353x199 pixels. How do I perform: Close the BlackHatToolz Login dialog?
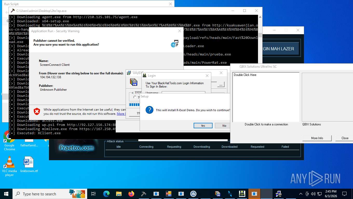coord(207,76)
